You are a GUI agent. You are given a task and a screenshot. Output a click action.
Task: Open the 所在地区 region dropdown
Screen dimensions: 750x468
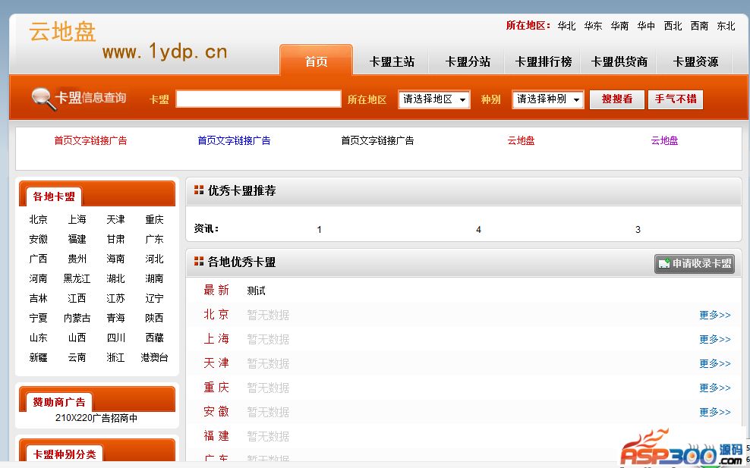[434, 99]
